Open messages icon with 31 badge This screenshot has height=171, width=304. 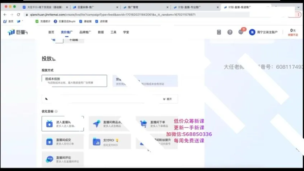pos(241,32)
